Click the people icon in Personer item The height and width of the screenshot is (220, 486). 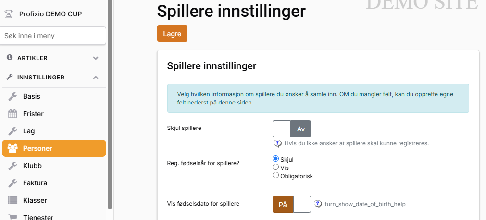(x=13, y=148)
